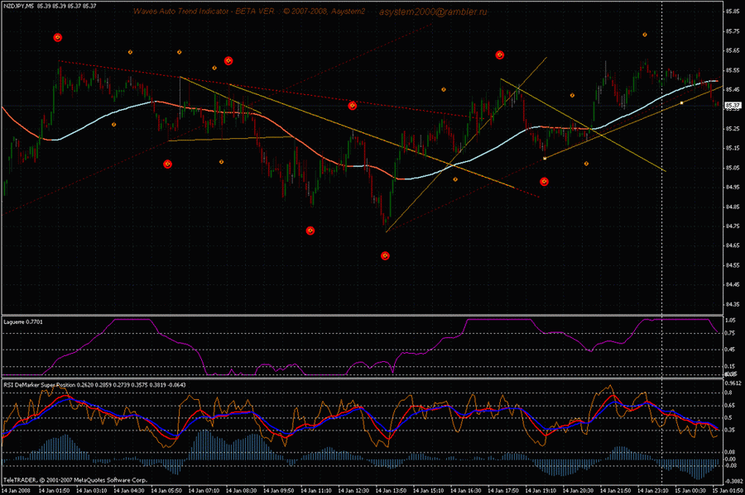Click the red marker below the 19:10 dip
The width and height of the screenshot is (745, 495).
[x=544, y=181]
